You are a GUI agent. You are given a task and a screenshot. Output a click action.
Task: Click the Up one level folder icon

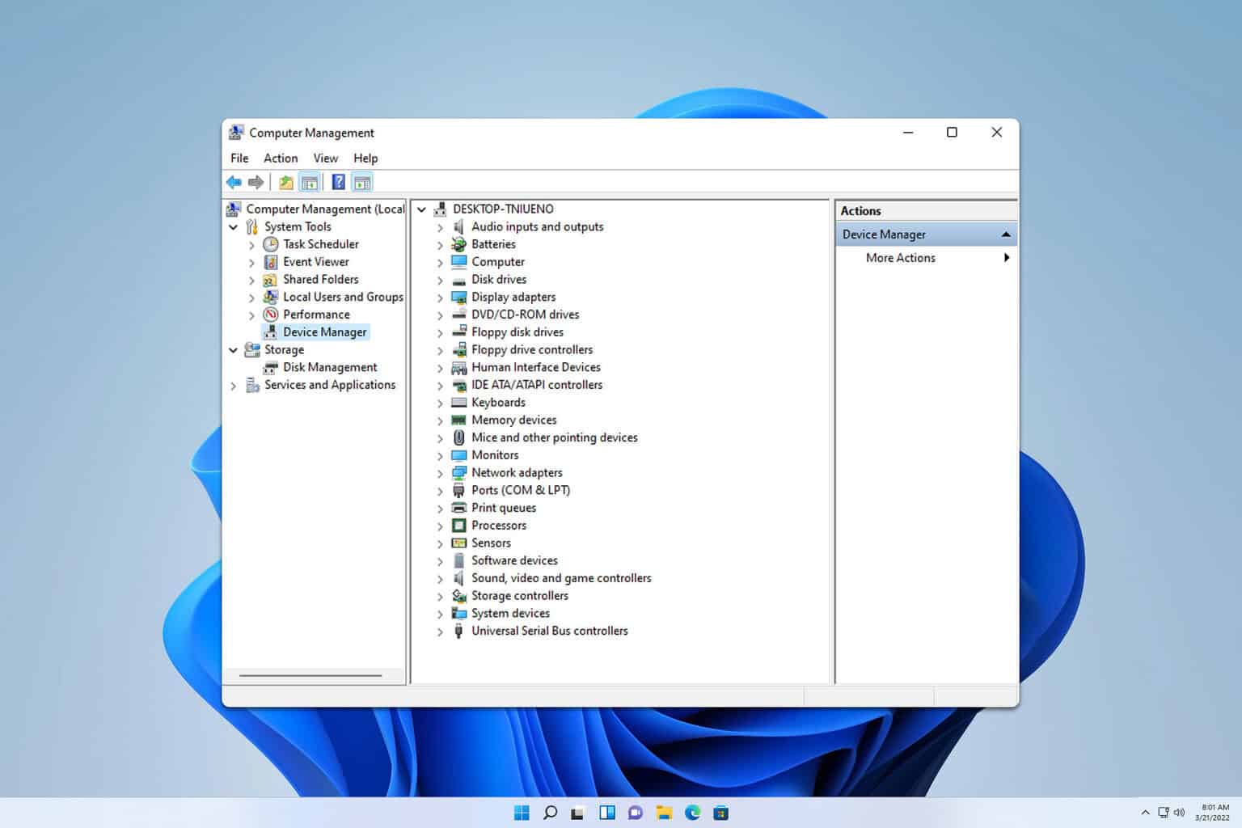click(x=286, y=182)
